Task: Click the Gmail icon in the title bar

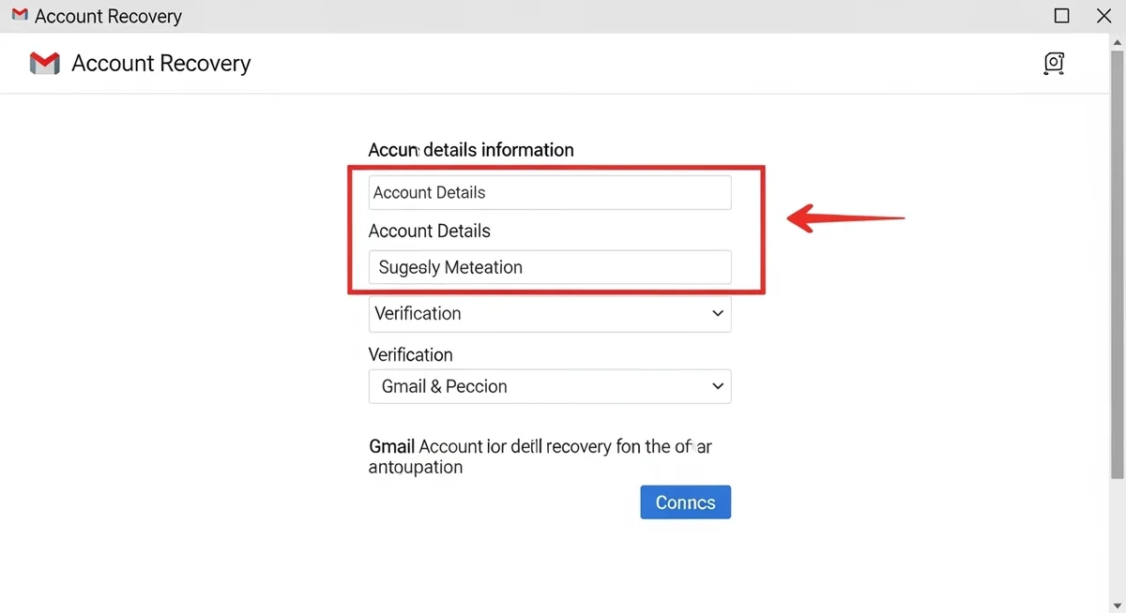Action: 18,15
